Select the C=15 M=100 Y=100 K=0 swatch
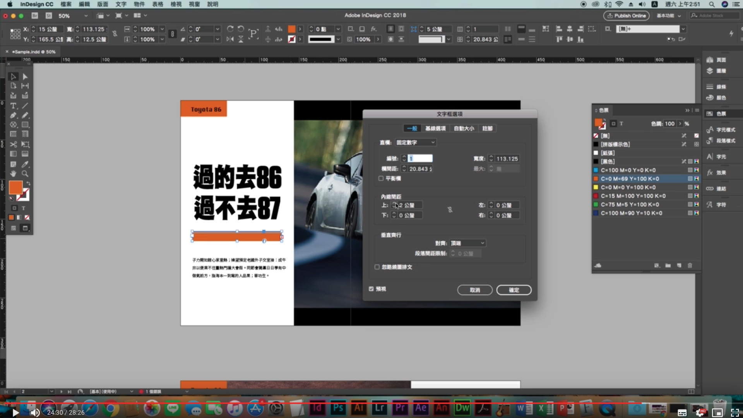 [x=646, y=196]
